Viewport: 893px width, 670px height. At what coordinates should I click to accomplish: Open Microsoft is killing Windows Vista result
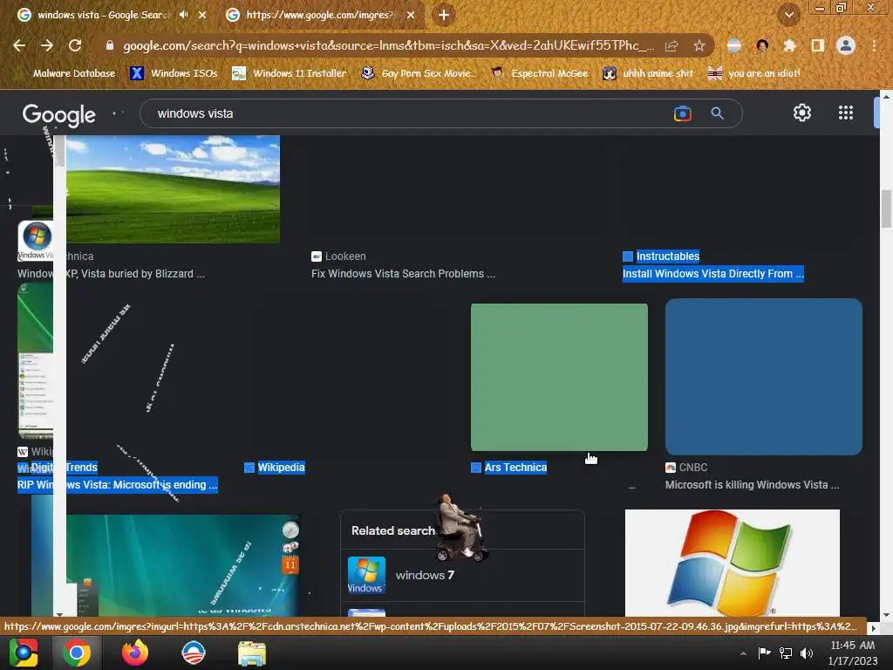coord(752,485)
